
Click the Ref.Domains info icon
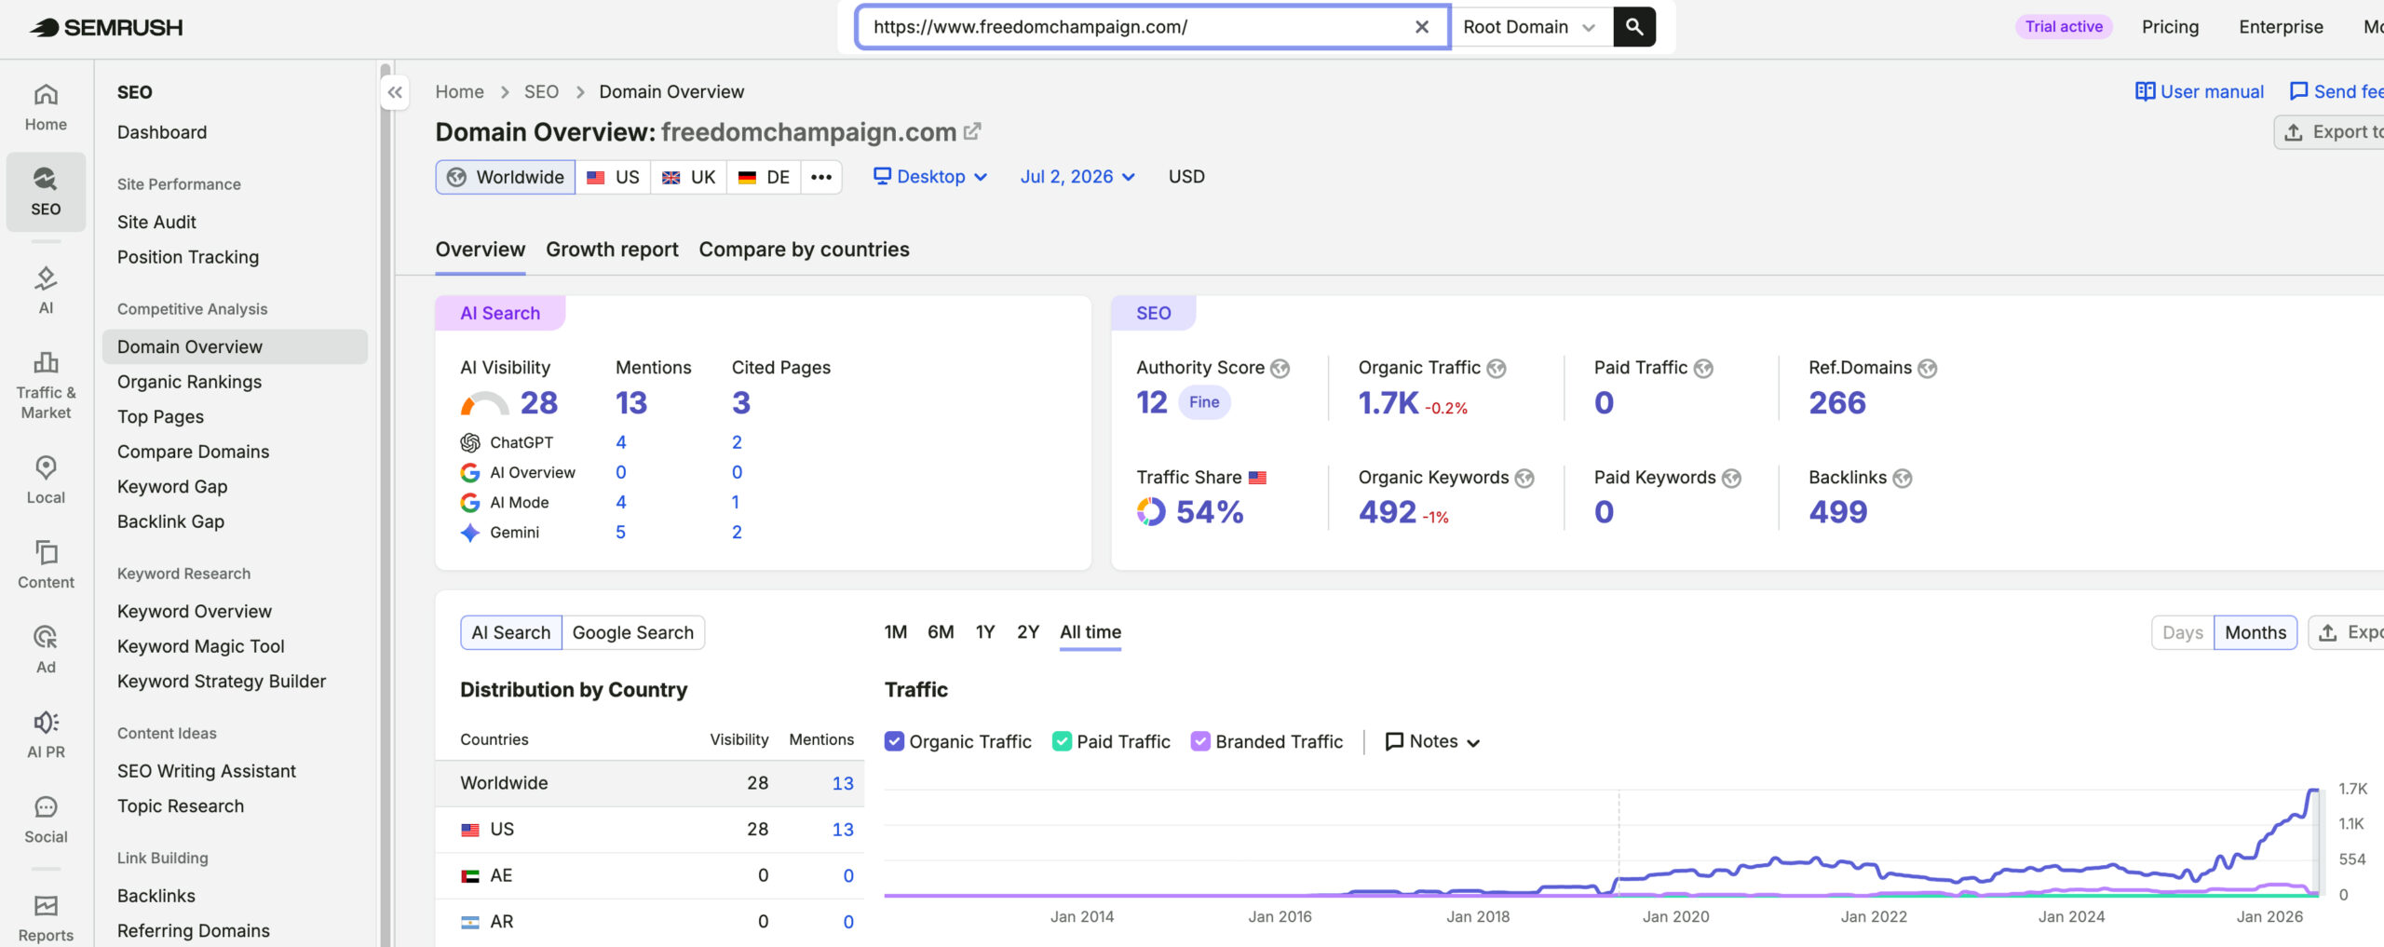click(1928, 368)
